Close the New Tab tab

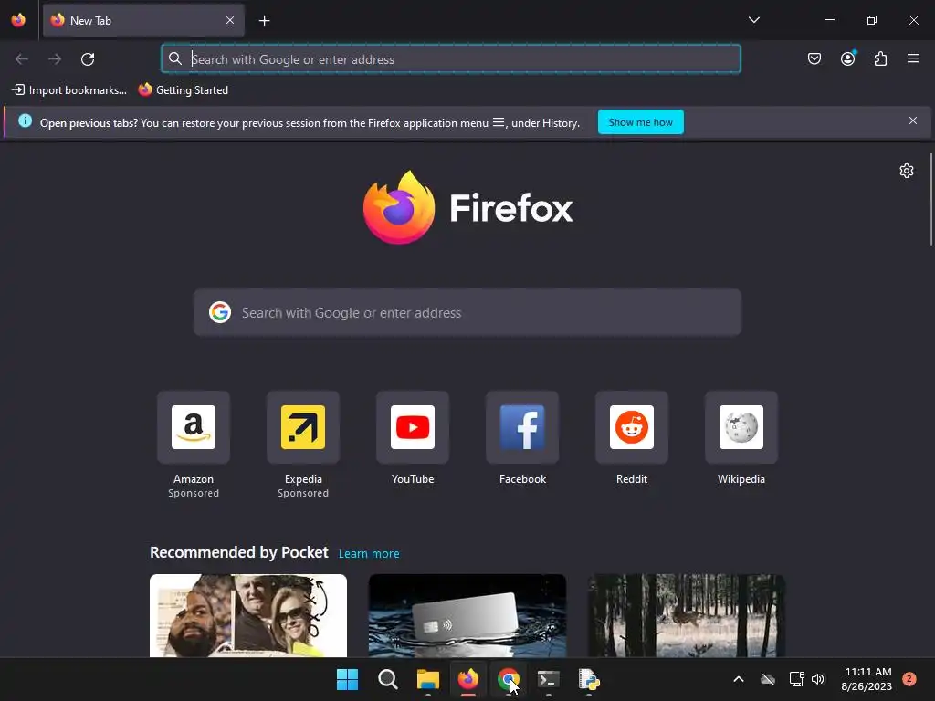[230, 20]
